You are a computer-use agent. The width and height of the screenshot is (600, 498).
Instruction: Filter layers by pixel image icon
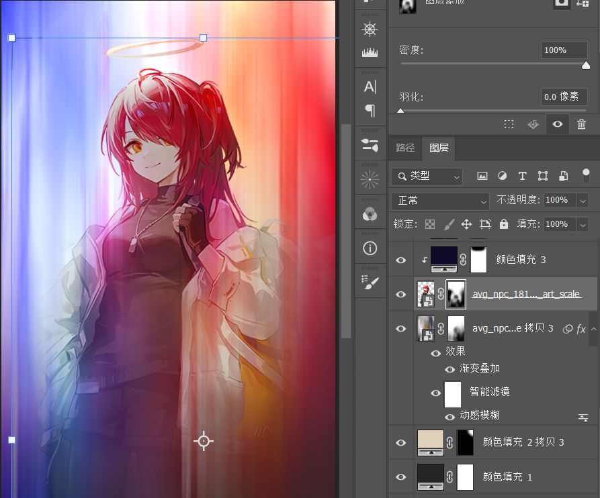point(482,176)
